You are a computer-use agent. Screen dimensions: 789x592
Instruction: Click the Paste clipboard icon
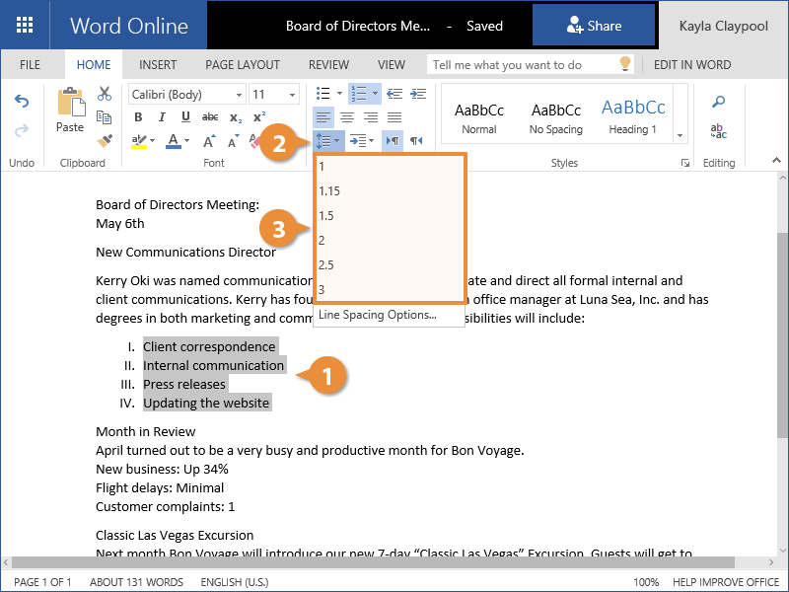point(70,109)
